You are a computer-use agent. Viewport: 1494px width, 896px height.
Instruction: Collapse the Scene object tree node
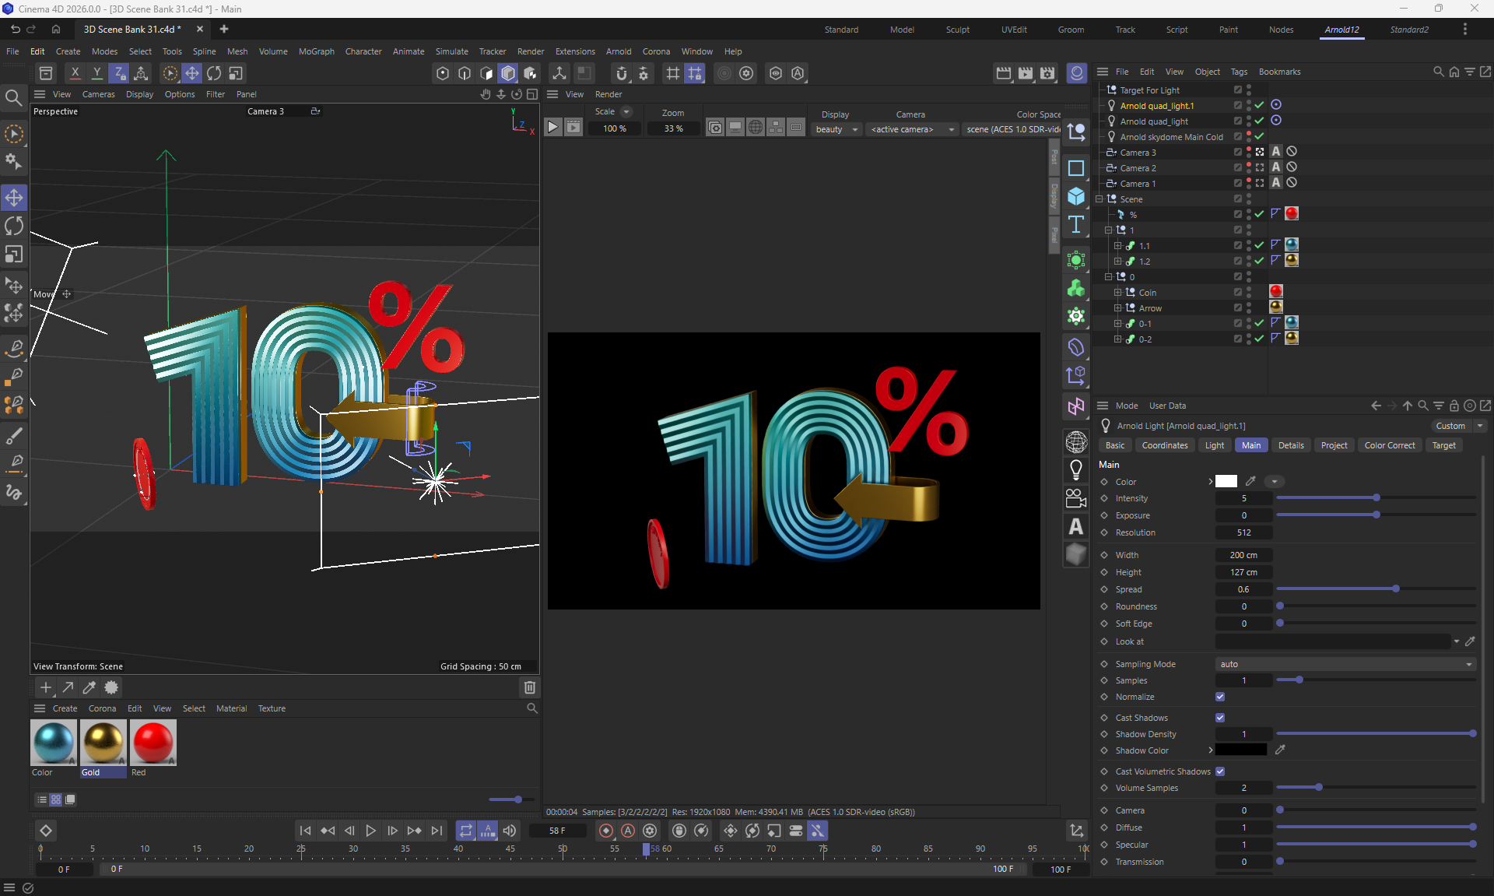pos(1099,199)
